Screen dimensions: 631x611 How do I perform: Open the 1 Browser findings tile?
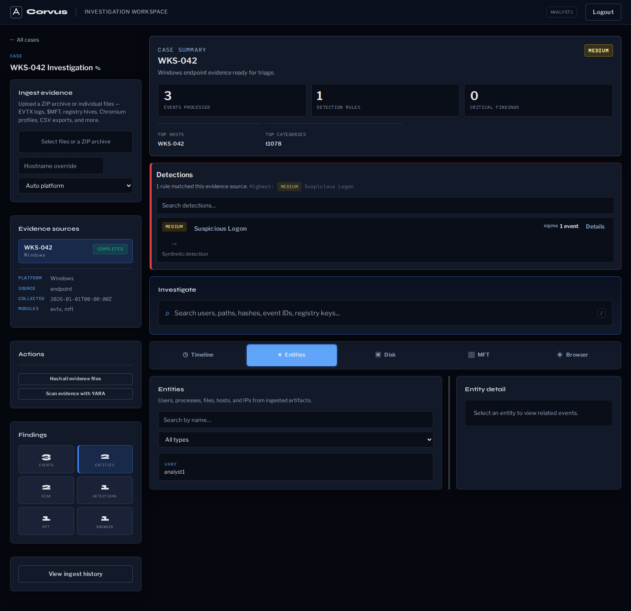pos(105,521)
